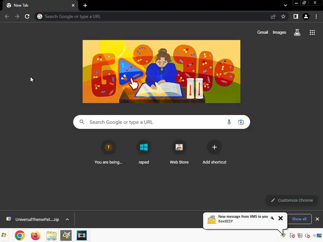Select the New Tab tab
Image resolution: width=323 pixels, height=242 pixels.
[40, 5]
